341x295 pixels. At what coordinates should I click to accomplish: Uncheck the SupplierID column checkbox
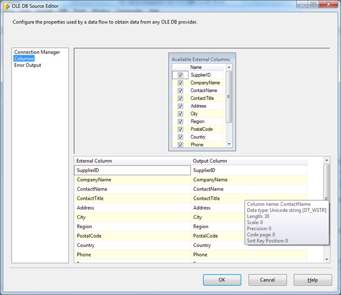coord(180,75)
